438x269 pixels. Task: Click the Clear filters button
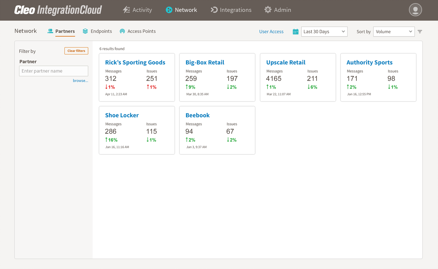point(76,51)
